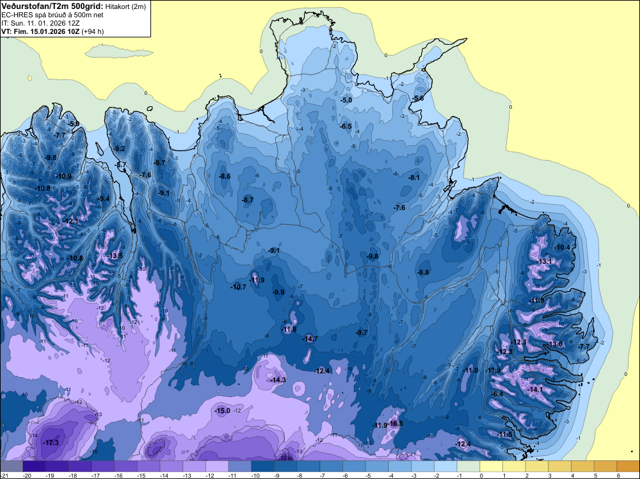Viewport: 640px width, 479px height.
Task: Click the -9.2 temperature label
Action: (119, 149)
